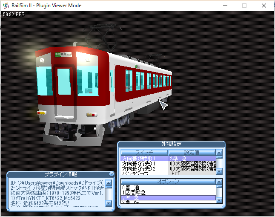Viewport: 275px width, 217px height.
Task: Click up arrow of the plugin info scrollbar
Action: point(109,183)
